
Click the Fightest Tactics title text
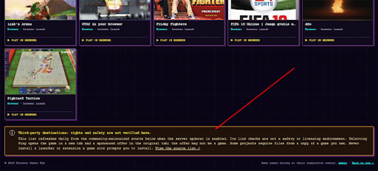click(x=23, y=99)
